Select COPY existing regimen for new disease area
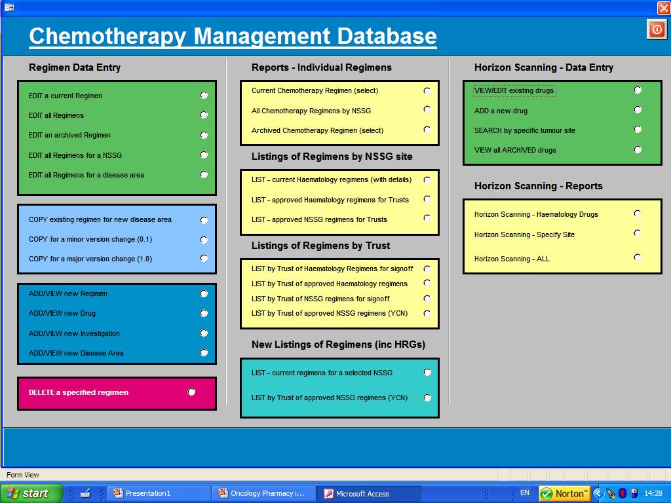The image size is (671, 503). click(x=204, y=220)
